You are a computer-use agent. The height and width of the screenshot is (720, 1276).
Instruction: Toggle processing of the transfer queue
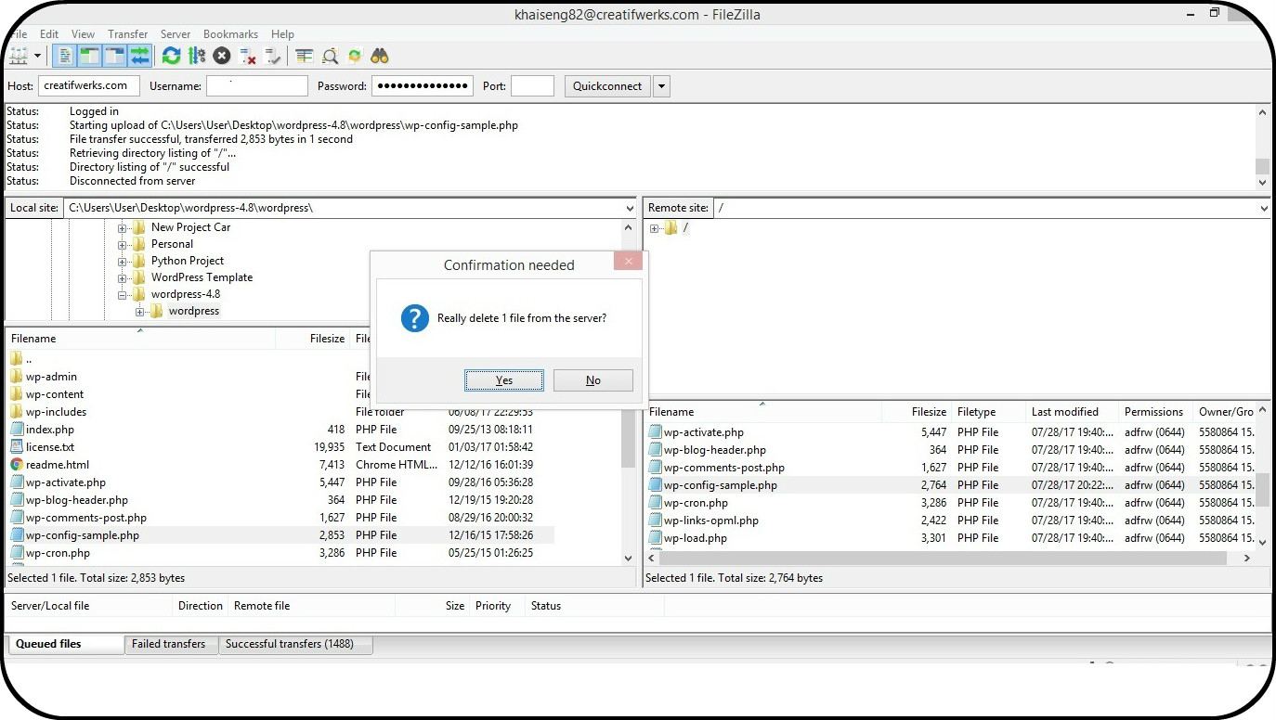tap(196, 56)
